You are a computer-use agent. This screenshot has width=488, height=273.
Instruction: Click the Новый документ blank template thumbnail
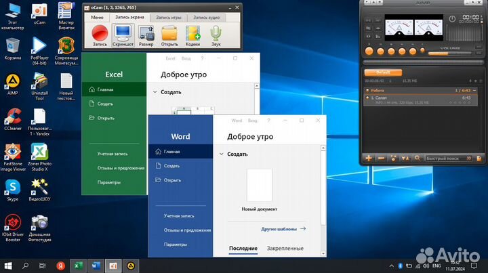[259, 185]
